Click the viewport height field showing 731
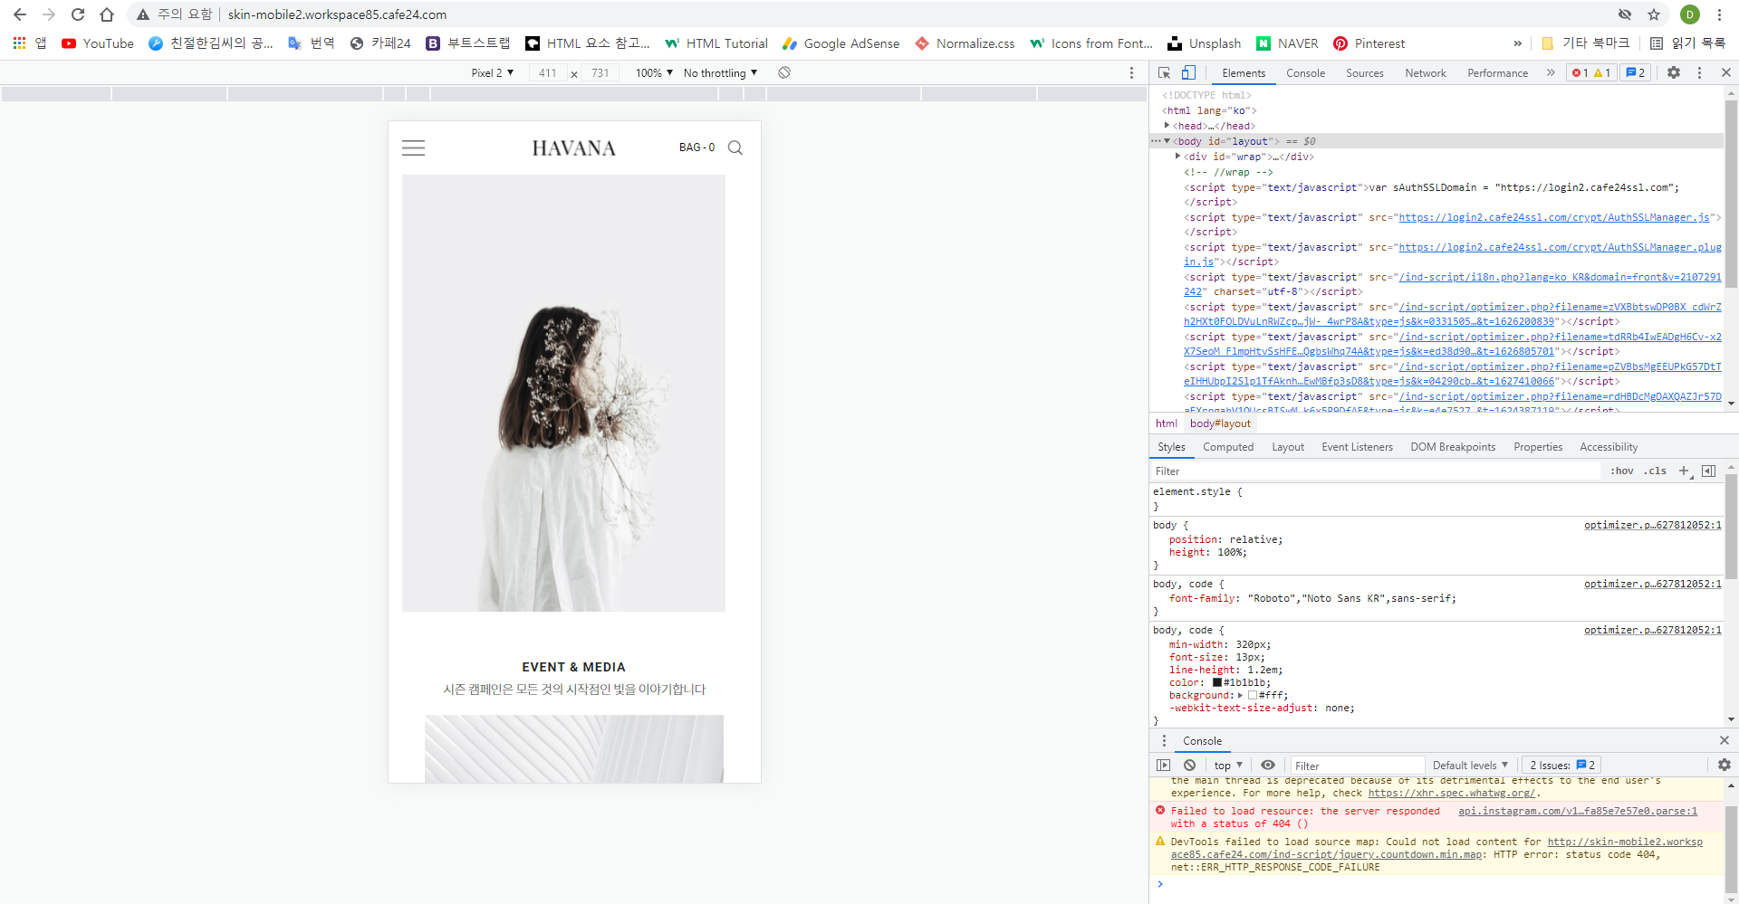 click(600, 73)
